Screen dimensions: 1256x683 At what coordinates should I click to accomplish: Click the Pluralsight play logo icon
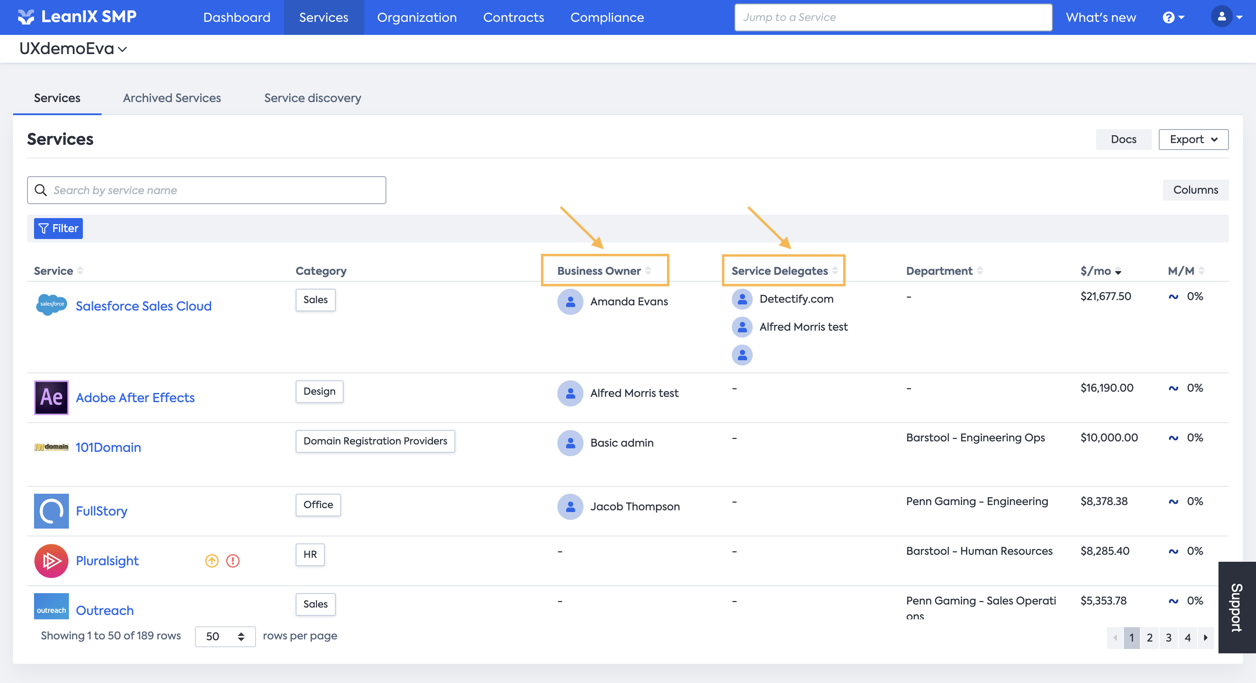[51, 560]
